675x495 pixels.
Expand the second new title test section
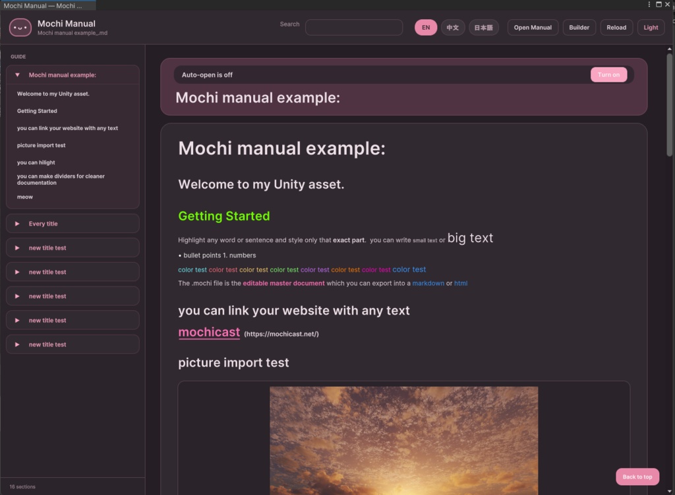click(73, 272)
